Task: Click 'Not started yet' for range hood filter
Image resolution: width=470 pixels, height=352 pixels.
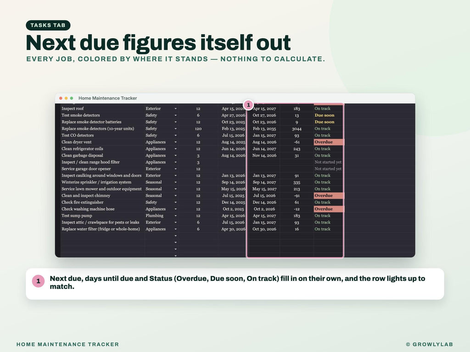Action: pos(328,162)
